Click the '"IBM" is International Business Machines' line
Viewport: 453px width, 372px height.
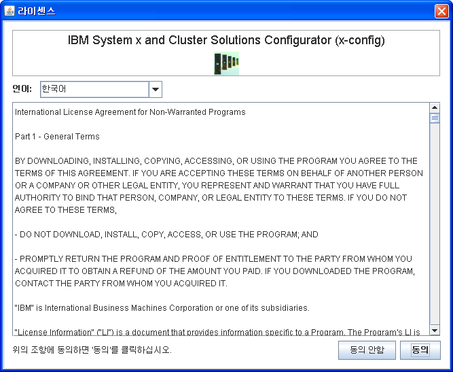coord(162,308)
